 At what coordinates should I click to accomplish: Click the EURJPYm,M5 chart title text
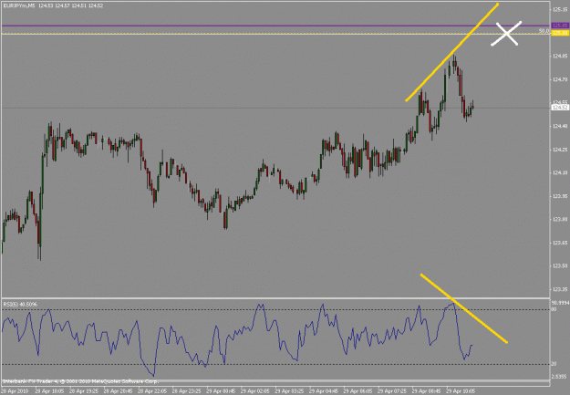(x=19, y=5)
